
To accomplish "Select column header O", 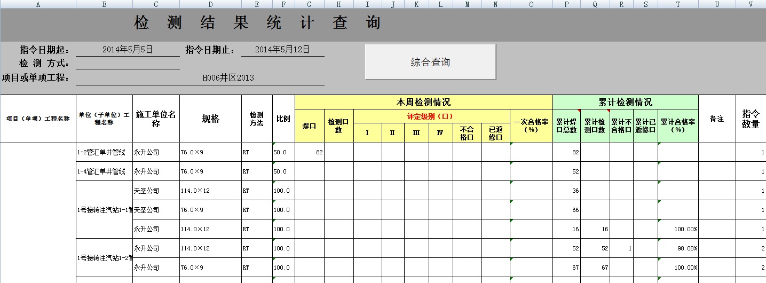I will [531, 4].
